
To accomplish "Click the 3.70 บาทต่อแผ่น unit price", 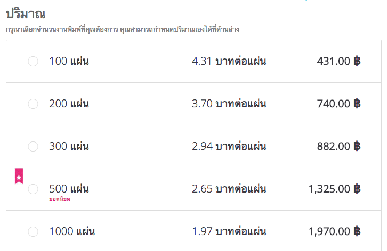I will 229,104.
